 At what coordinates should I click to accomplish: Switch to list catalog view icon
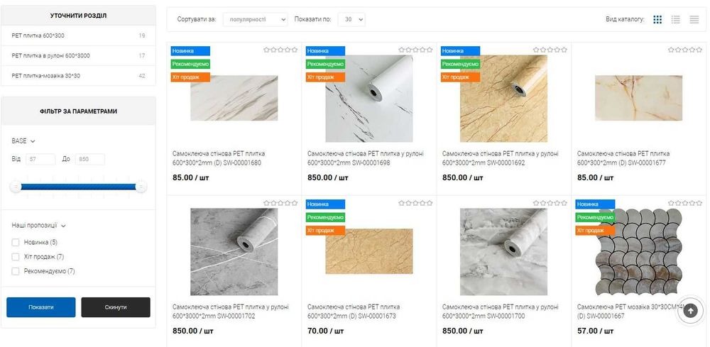pyautogui.click(x=676, y=19)
